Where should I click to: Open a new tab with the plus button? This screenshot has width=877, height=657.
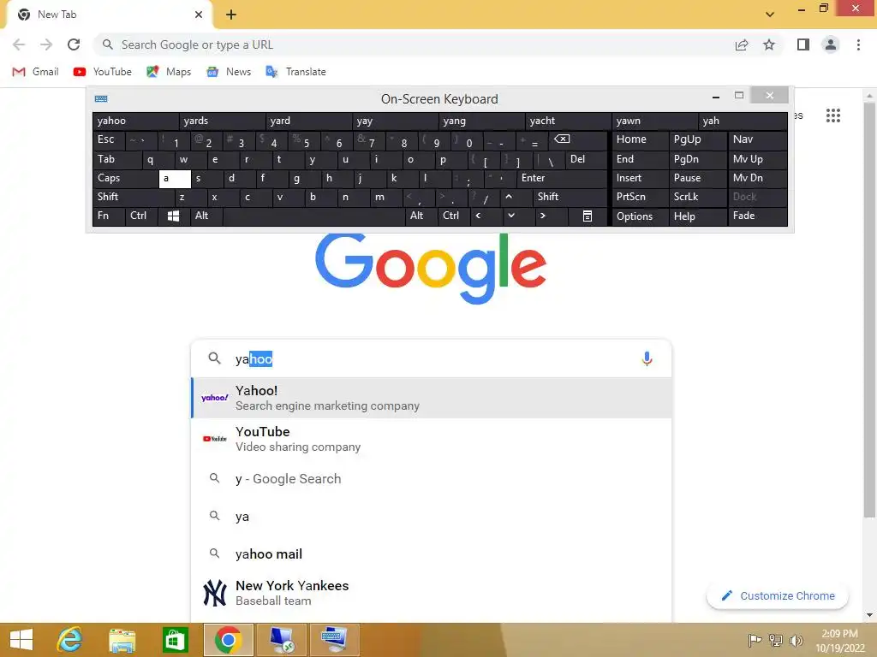(x=231, y=15)
